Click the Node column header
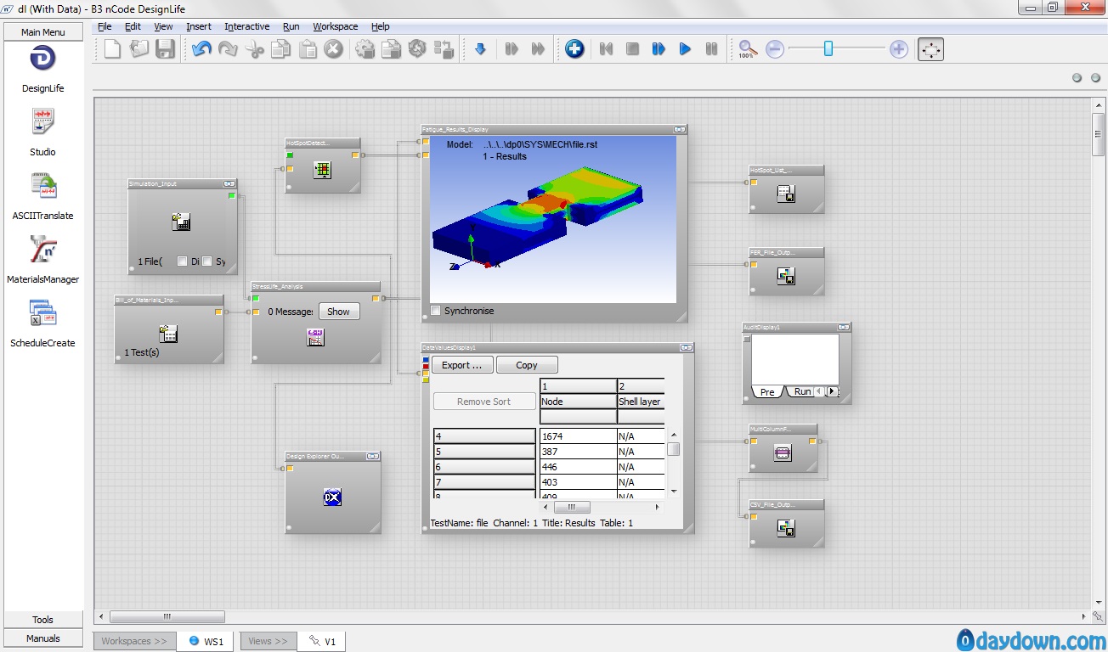The image size is (1108, 652). click(578, 402)
